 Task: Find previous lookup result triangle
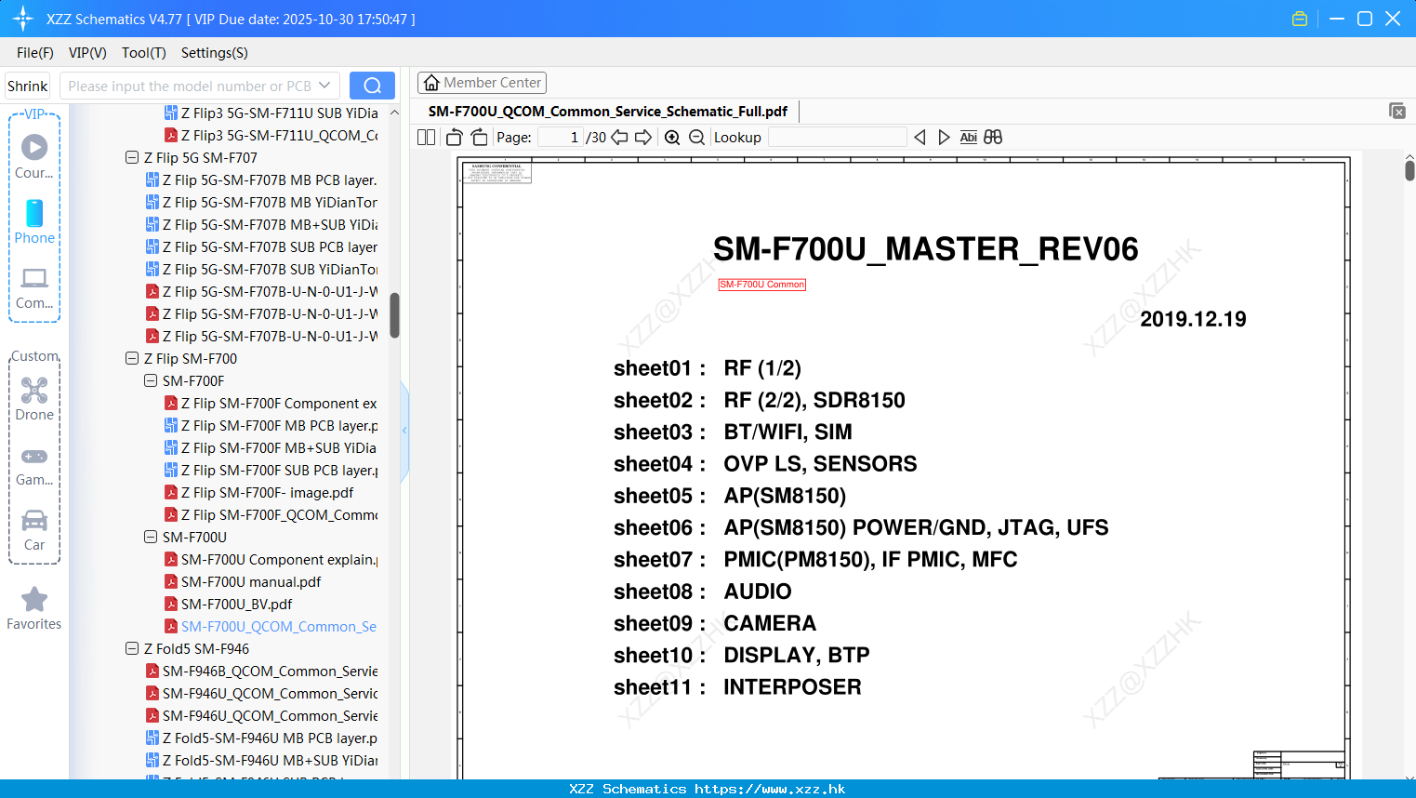pos(920,137)
